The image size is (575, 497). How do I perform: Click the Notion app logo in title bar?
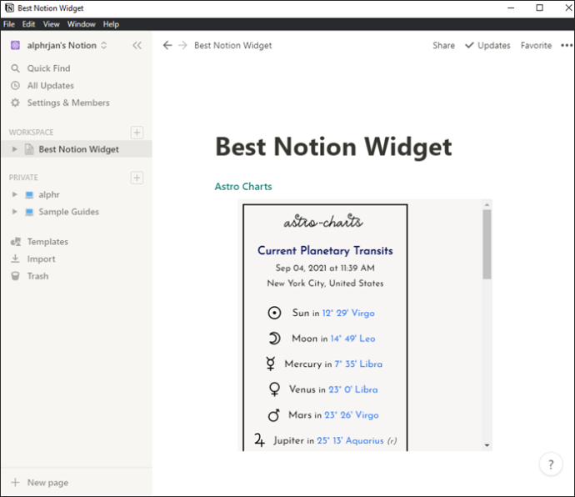tap(9, 8)
